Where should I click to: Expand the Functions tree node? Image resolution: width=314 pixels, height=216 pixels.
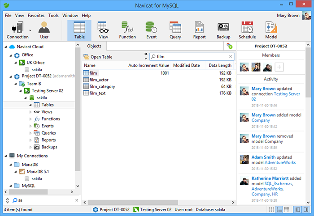coord(31,119)
